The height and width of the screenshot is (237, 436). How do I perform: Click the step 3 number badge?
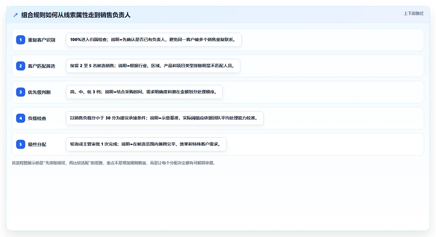[x=21, y=92]
